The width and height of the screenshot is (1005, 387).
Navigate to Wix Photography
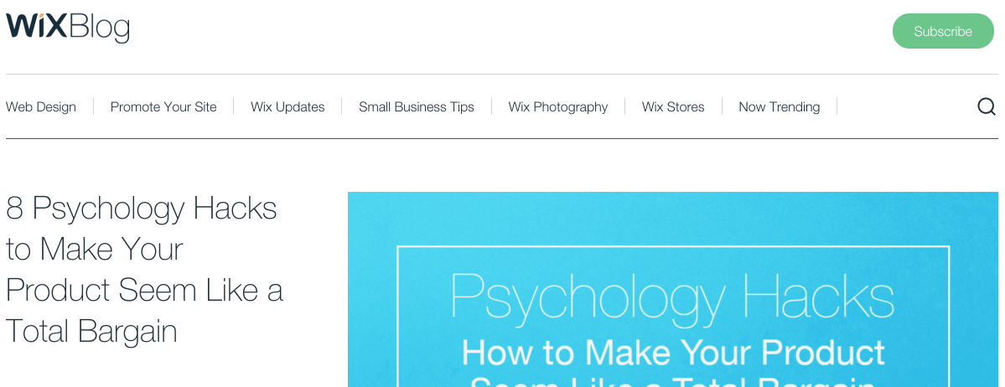pos(558,107)
